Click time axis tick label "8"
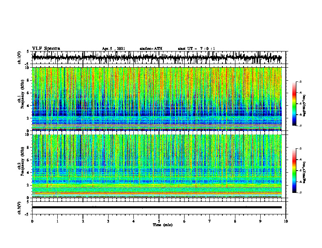This screenshot has height=248, width=322. pyautogui.click(x=235, y=221)
